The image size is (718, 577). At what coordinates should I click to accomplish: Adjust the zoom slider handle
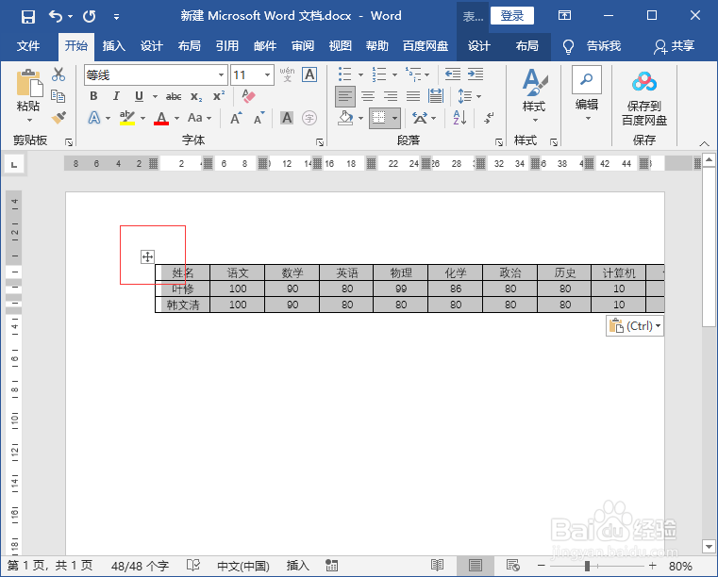tap(587, 566)
